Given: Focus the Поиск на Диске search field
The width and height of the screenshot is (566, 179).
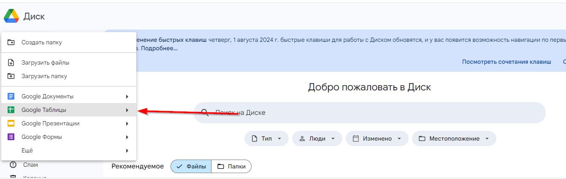Looking at the screenshot, I should coord(370,113).
